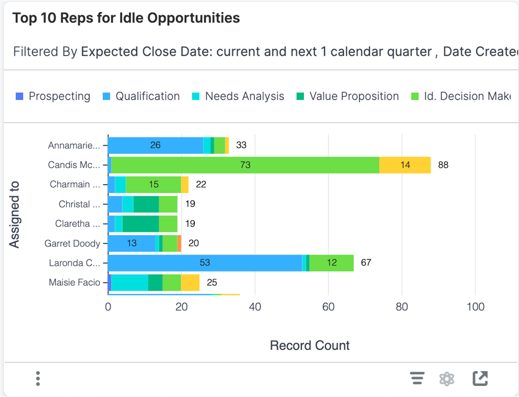Click Garret Doody's blue segment labeled 13
This screenshot has height=397, width=519.
click(131, 243)
